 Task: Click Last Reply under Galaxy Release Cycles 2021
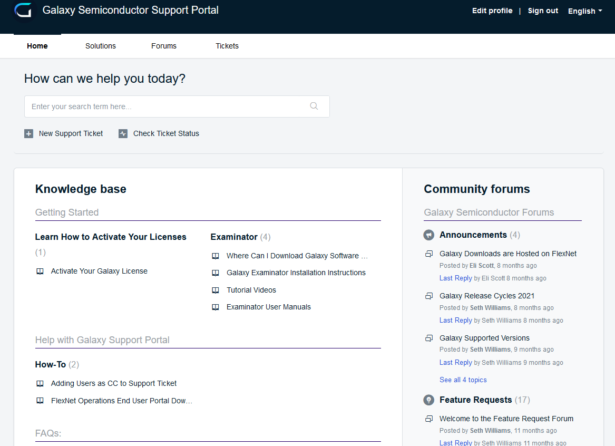(455, 320)
